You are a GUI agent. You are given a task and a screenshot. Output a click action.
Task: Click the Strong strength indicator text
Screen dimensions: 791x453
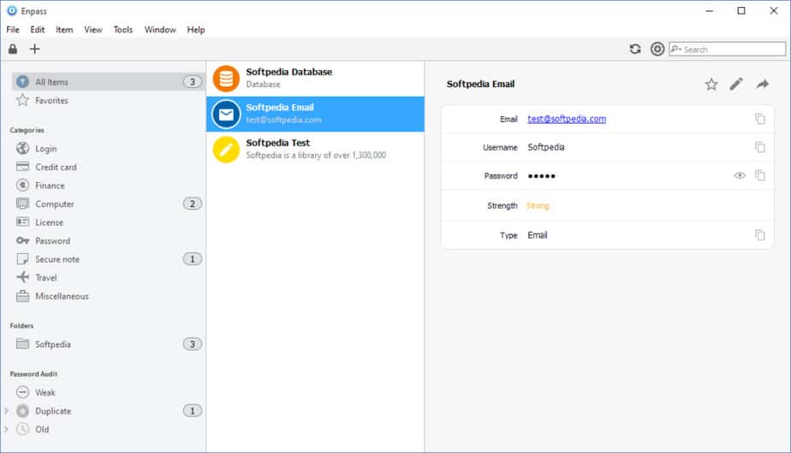tap(538, 206)
